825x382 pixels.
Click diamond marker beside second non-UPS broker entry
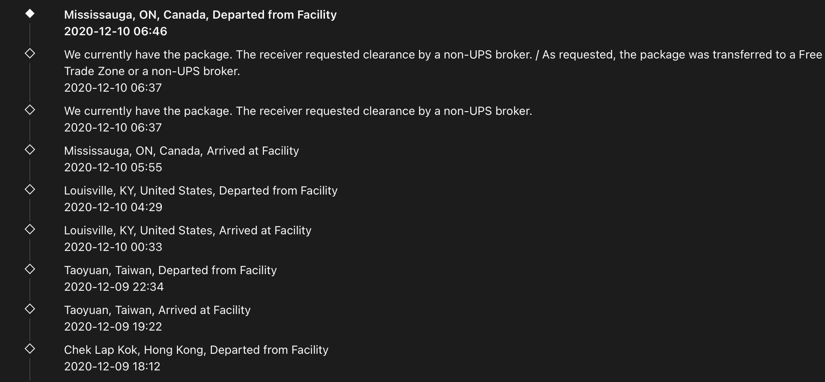[x=30, y=110]
